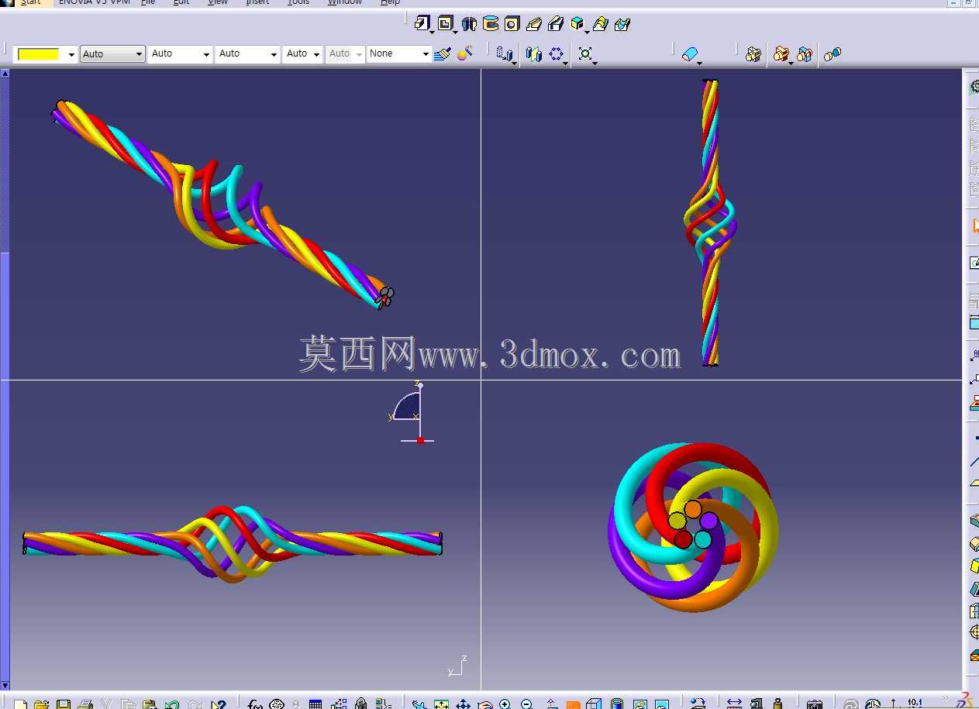Click the circle-in-square icon in top toolbar
This screenshot has width=979, height=709.
pyautogui.click(x=512, y=24)
